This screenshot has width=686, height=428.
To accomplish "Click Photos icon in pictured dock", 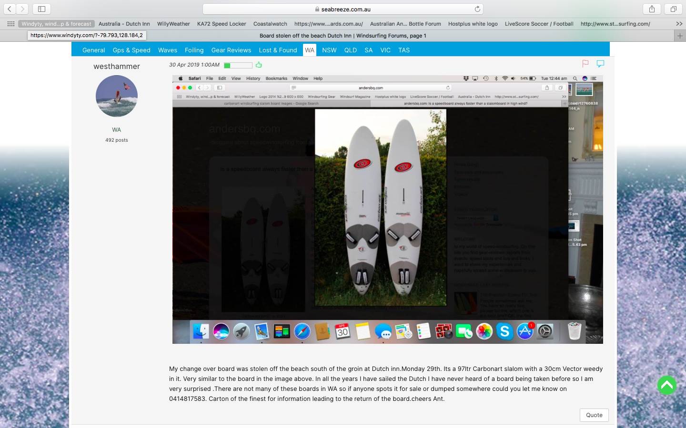I will pos(484,331).
